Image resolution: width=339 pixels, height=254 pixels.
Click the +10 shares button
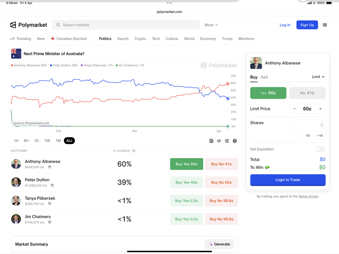(320, 136)
